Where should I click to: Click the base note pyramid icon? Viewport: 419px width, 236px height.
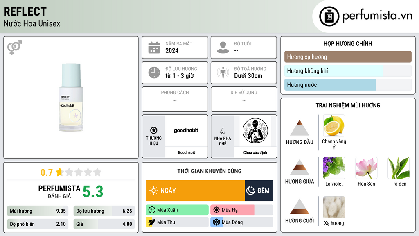tap(300, 206)
